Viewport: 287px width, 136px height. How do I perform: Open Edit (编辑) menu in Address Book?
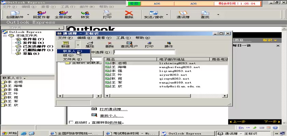click(x=85, y=38)
